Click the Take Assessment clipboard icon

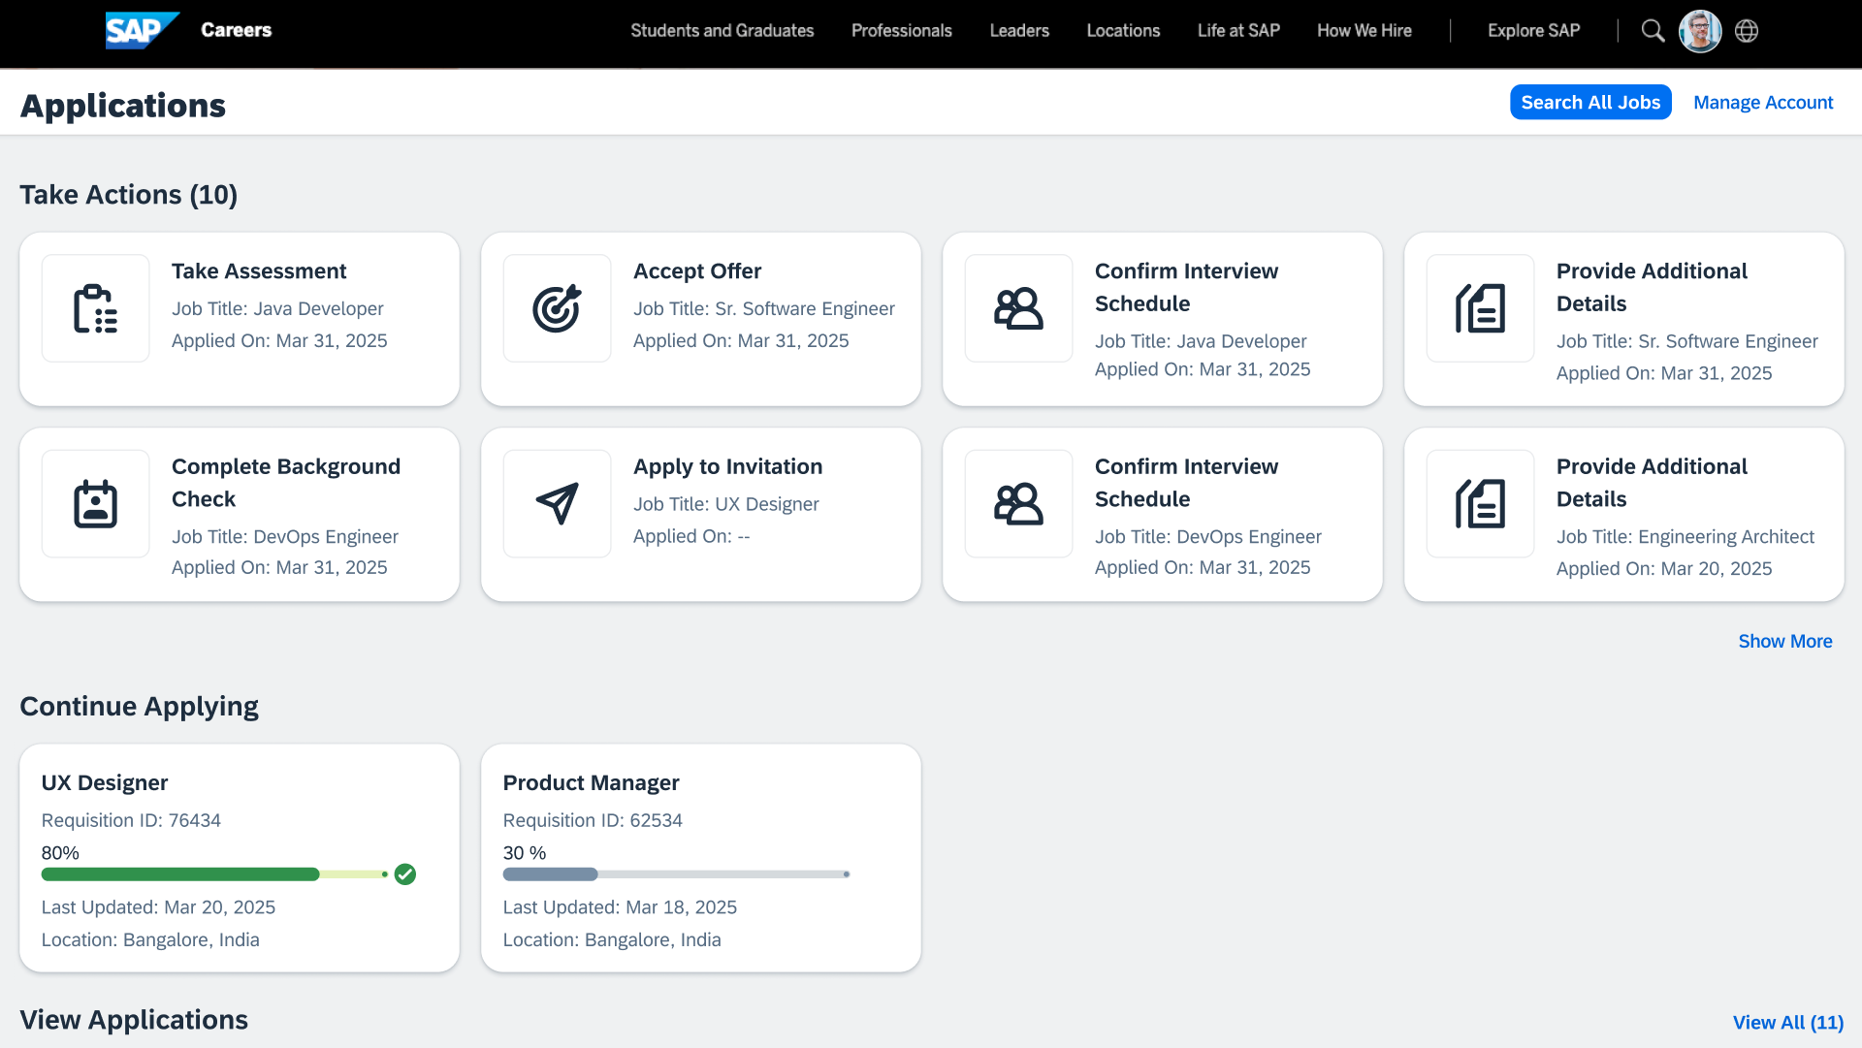tap(95, 308)
